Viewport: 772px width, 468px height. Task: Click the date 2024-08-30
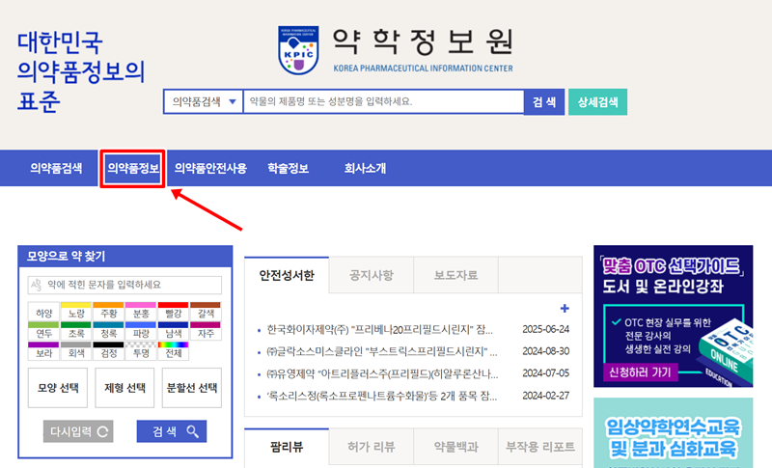click(x=545, y=351)
